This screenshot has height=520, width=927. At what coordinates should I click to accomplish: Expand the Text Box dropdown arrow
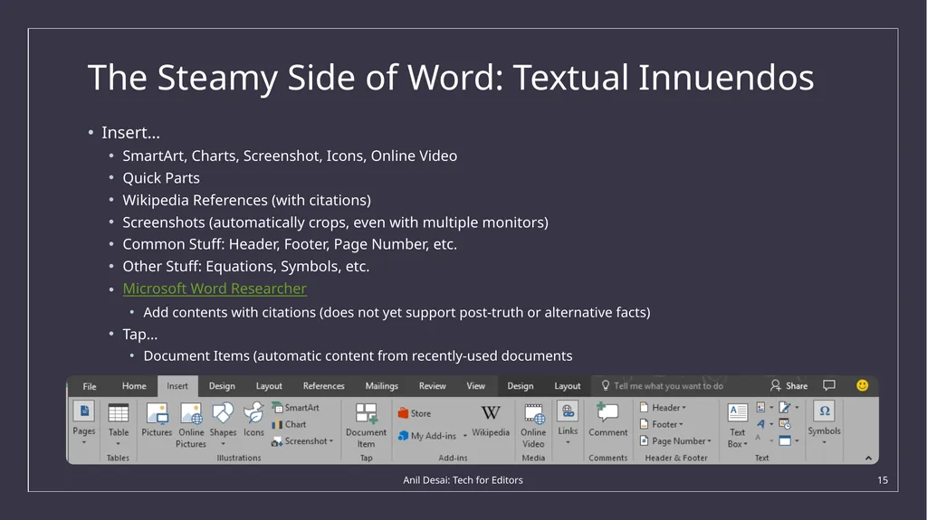pos(746,444)
